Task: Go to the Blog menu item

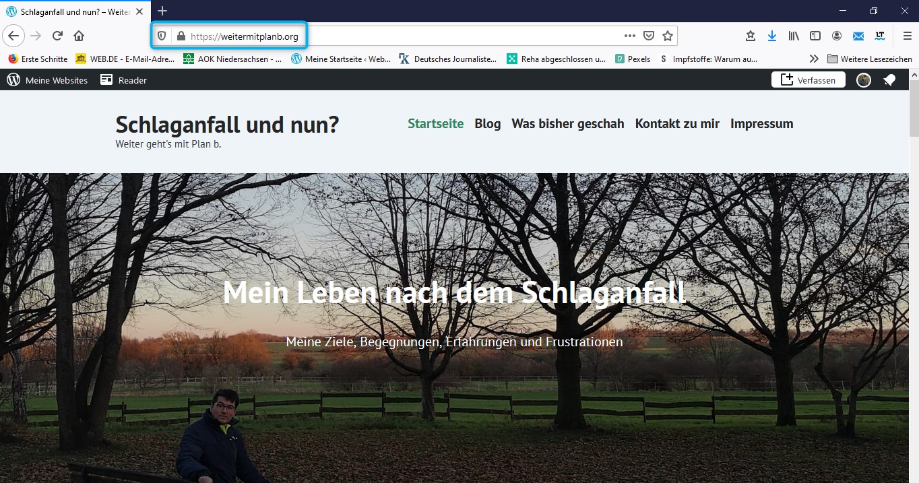Action: (x=487, y=123)
